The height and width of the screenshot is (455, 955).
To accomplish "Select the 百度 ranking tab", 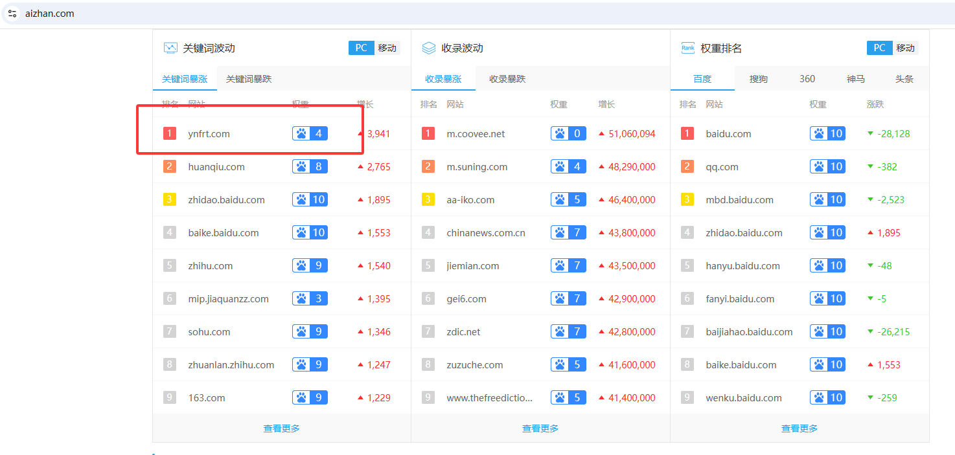I will click(702, 79).
